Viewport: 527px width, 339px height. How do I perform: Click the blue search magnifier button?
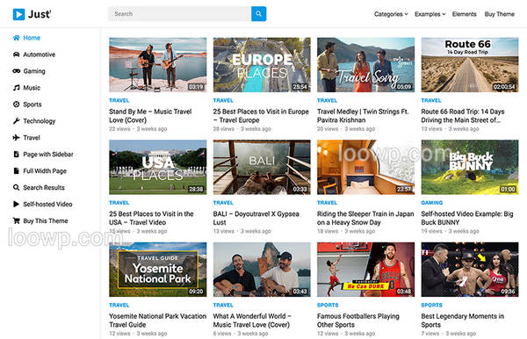point(259,14)
